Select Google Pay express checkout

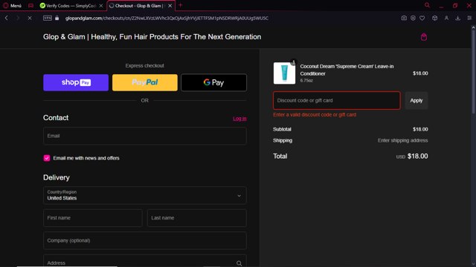tap(213, 82)
